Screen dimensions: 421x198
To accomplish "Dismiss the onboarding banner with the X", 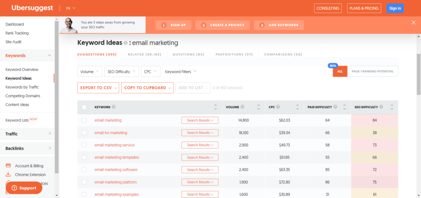I will point(414,23).
